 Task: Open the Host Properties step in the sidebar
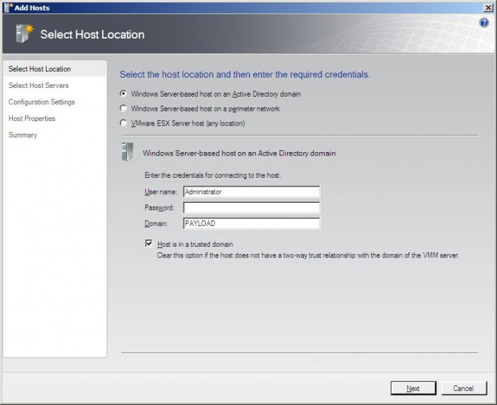pyautogui.click(x=32, y=118)
